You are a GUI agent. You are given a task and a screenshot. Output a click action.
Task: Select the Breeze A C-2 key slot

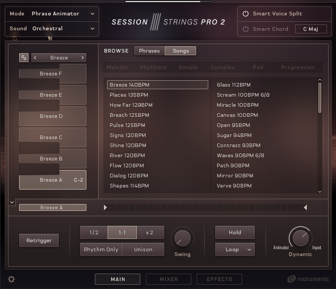click(x=52, y=180)
